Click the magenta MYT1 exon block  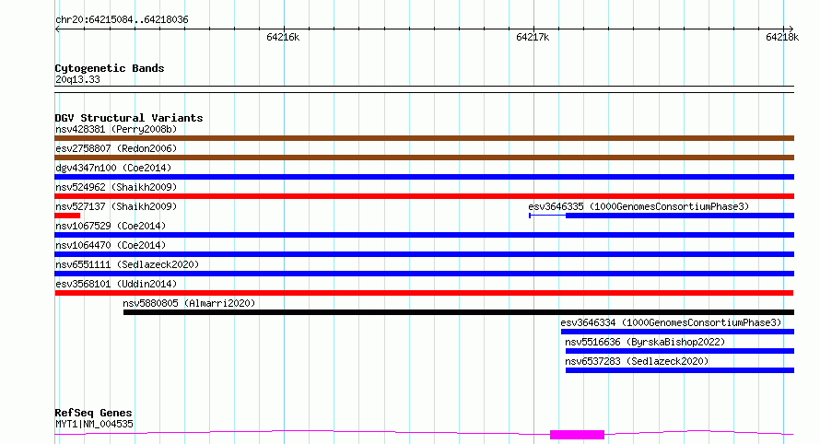(x=578, y=435)
